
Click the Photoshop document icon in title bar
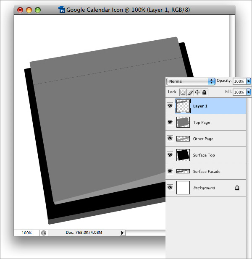coord(62,10)
